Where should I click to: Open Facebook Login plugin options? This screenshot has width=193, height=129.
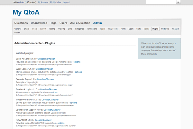(54, 93)
